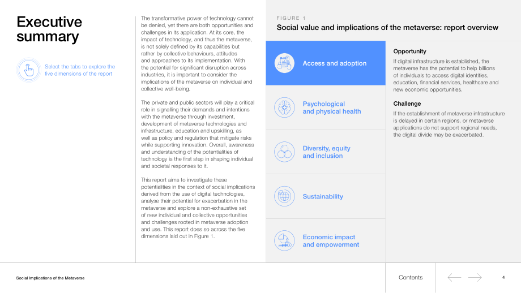Open Psychological and physical health tab
Screen dimensions: 521x293
(x=326, y=107)
